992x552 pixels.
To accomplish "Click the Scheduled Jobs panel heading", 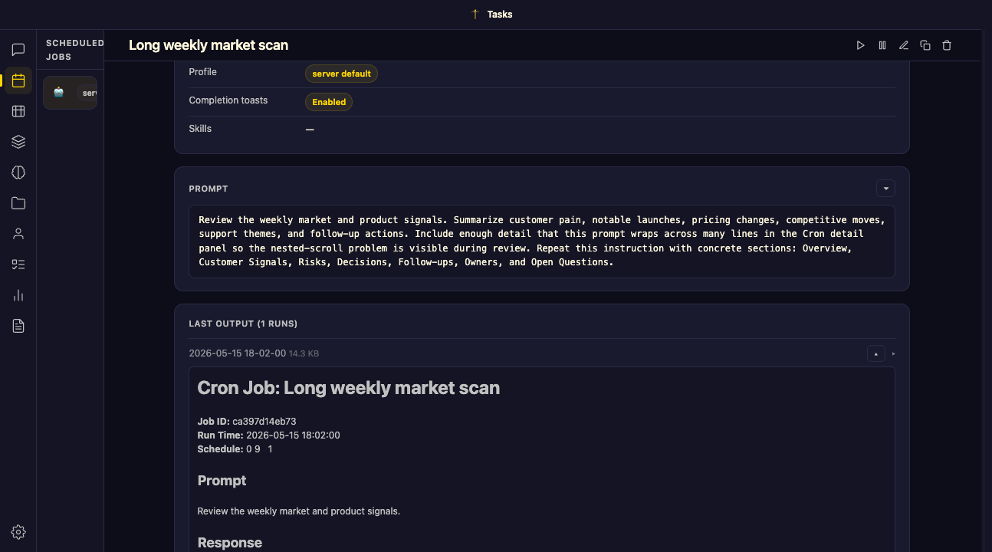I will pyautogui.click(x=74, y=50).
